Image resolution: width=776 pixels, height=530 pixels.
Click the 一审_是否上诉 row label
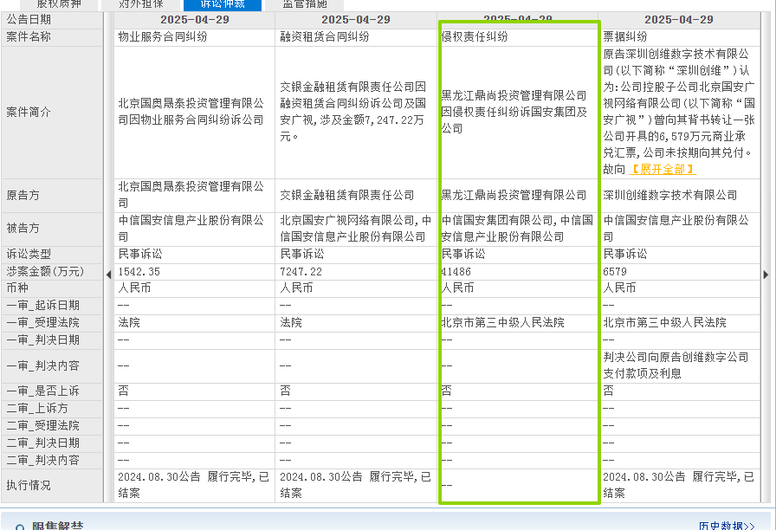click(x=42, y=391)
